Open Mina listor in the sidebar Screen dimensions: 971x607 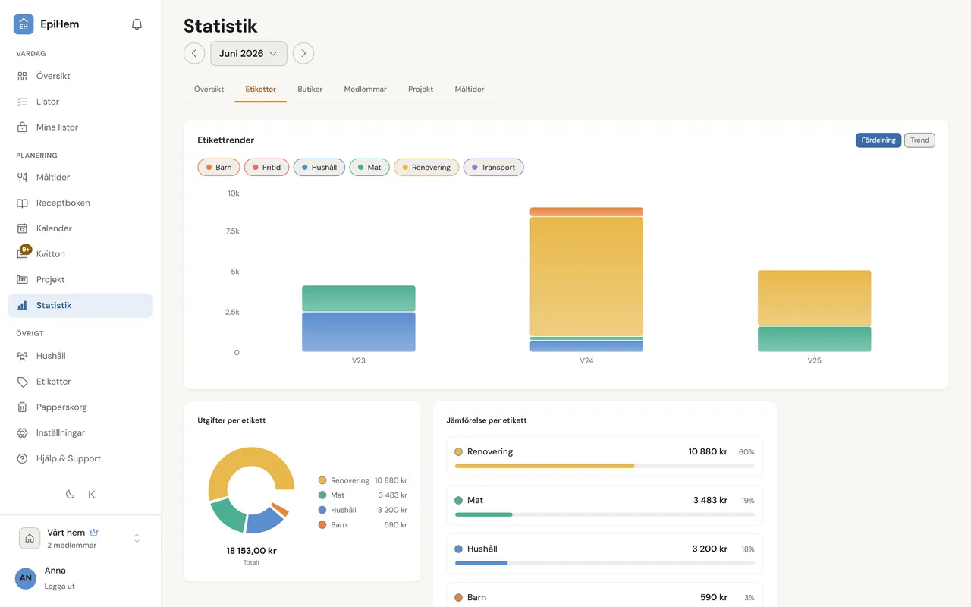coord(80,127)
